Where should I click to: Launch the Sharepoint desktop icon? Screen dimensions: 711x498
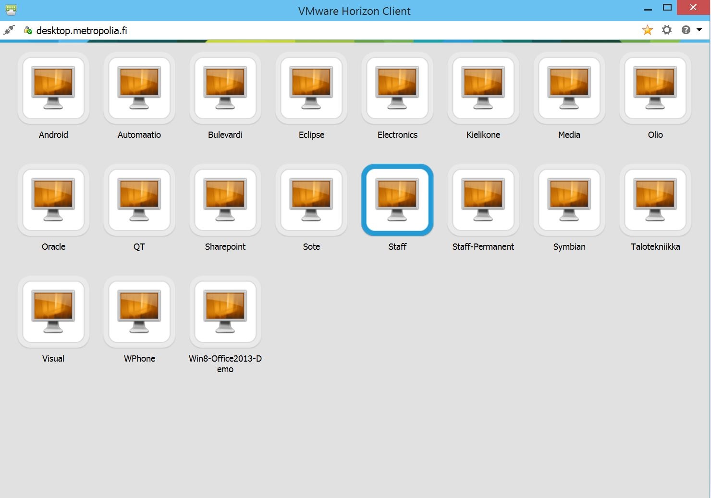pyautogui.click(x=225, y=200)
